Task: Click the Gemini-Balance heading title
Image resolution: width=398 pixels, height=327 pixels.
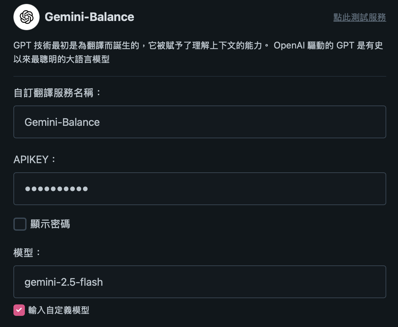Action: (x=89, y=17)
